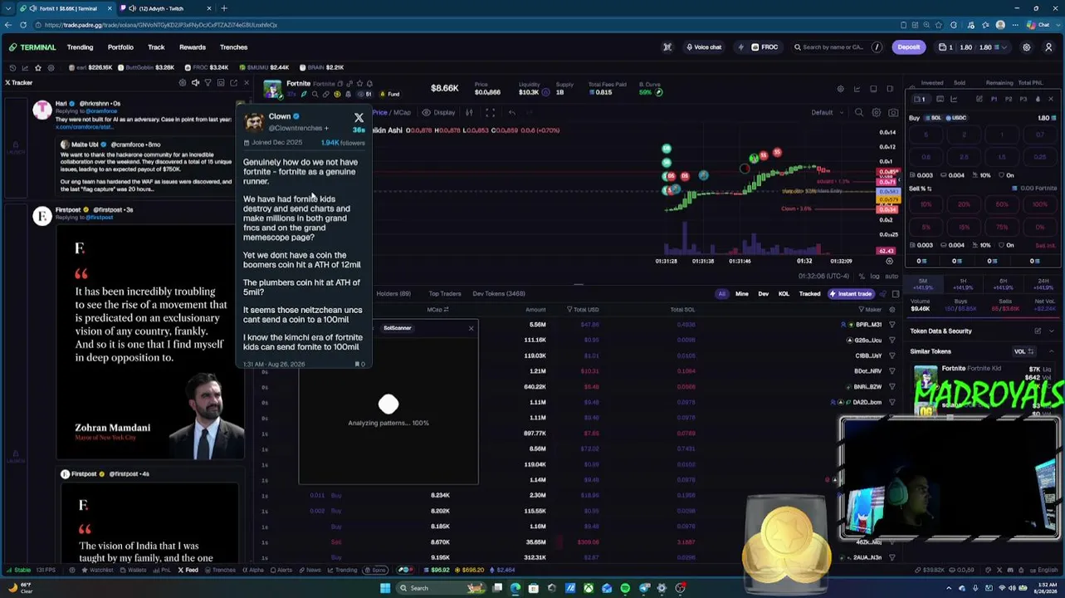Open the user account profile
1065x598 pixels.
coord(1048,47)
